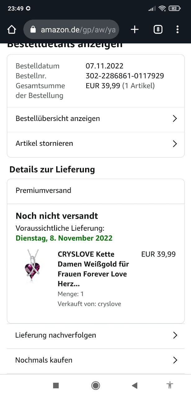Tap the browser home icon
191x397 pixels.
point(11,29)
